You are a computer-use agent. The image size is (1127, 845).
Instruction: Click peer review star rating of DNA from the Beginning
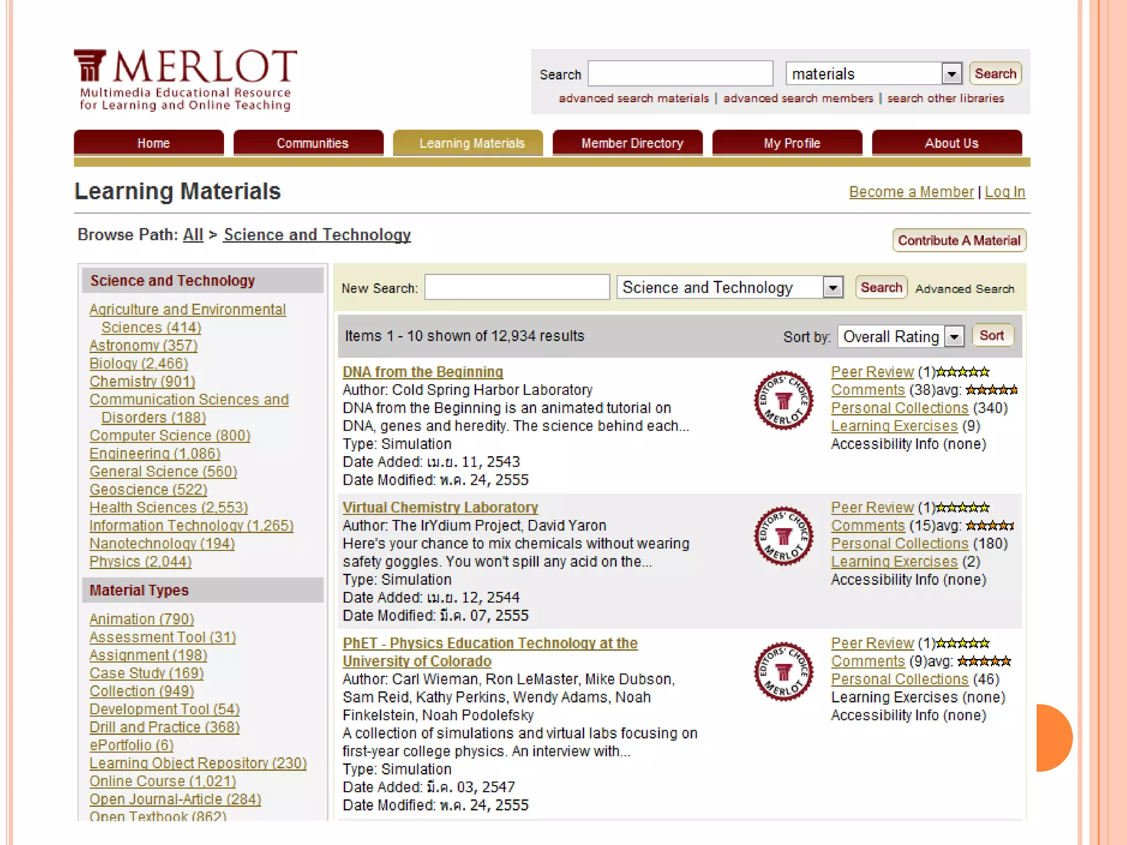point(962,372)
